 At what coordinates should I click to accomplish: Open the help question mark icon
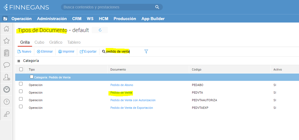tap(7, 102)
